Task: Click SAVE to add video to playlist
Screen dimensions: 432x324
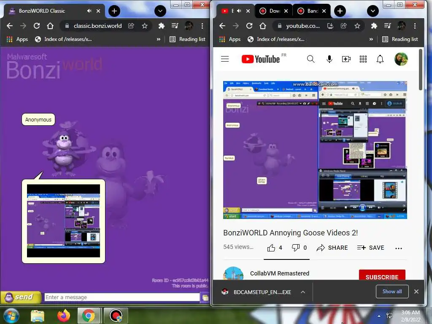Action: click(370, 248)
